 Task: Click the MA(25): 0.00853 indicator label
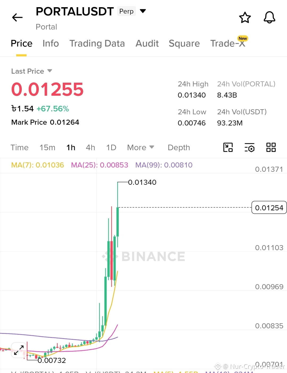click(x=100, y=165)
